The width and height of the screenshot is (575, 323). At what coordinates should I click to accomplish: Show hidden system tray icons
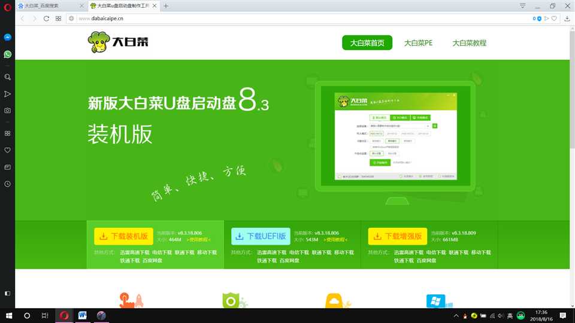click(x=456, y=316)
